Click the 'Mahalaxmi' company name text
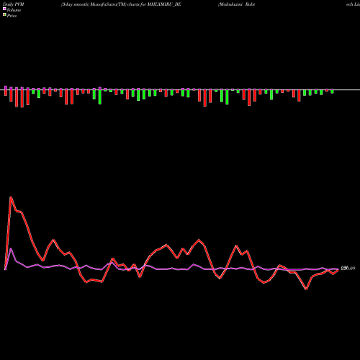Viewport: 360px width, 360px height. (x=230, y=4)
